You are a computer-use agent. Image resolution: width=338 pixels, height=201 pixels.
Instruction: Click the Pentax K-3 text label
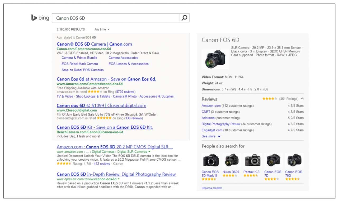251,172
